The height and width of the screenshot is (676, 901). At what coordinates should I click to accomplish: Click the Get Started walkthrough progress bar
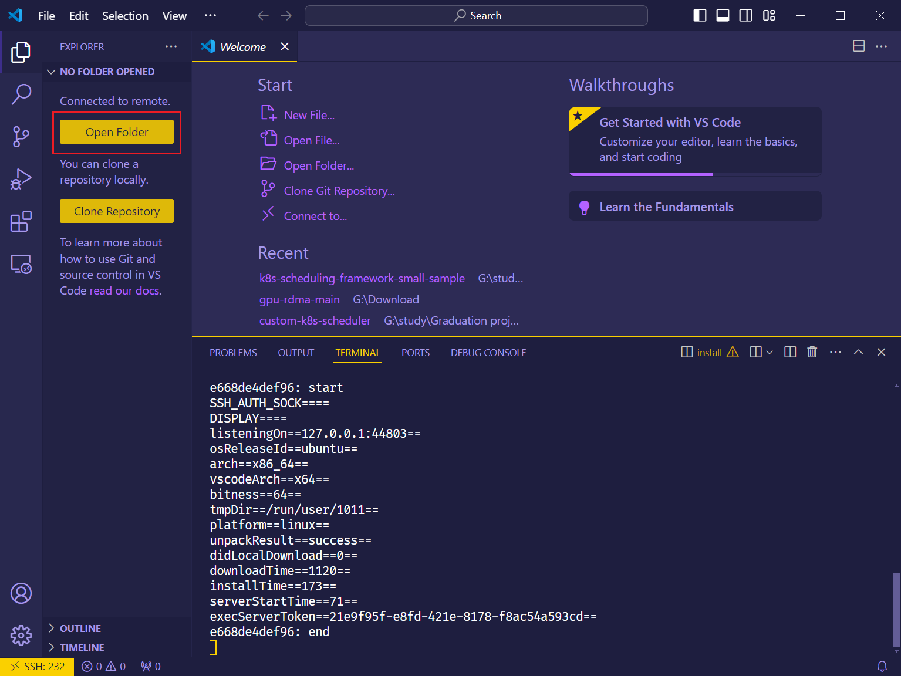click(695, 174)
